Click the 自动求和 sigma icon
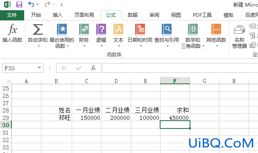The image size is (258, 153). coord(38,29)
